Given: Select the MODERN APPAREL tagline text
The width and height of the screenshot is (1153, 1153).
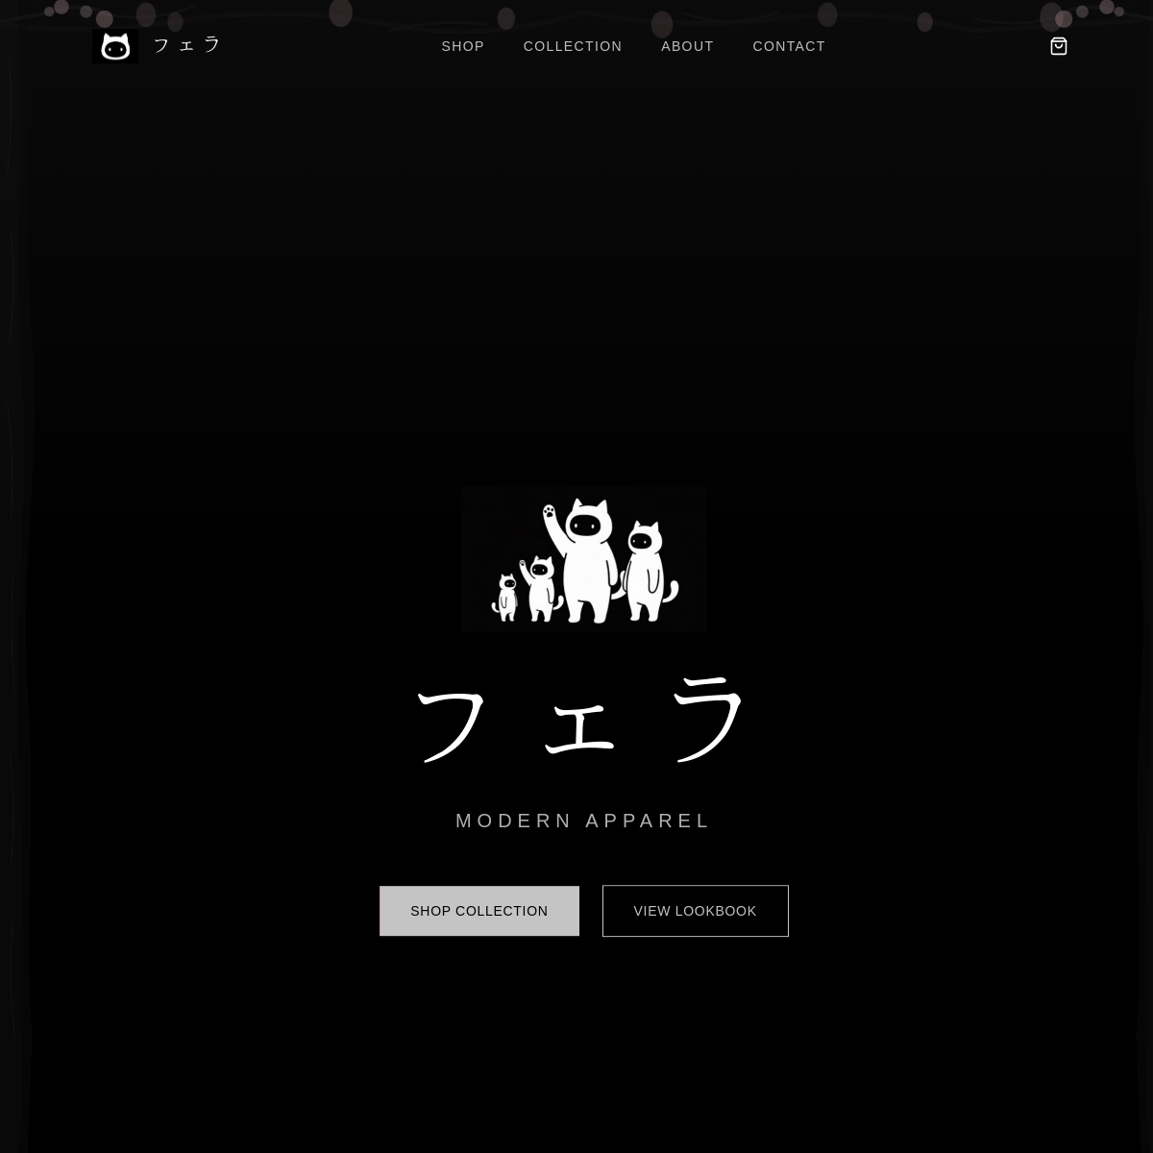Looking at the screenshot, I should (583, 820).
